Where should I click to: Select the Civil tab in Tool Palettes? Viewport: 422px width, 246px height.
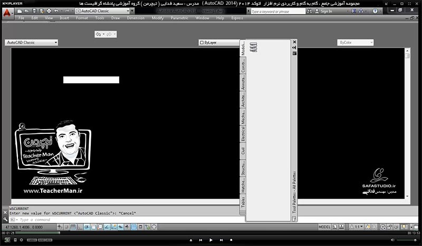pyautogui.click(x=243, y=151)
